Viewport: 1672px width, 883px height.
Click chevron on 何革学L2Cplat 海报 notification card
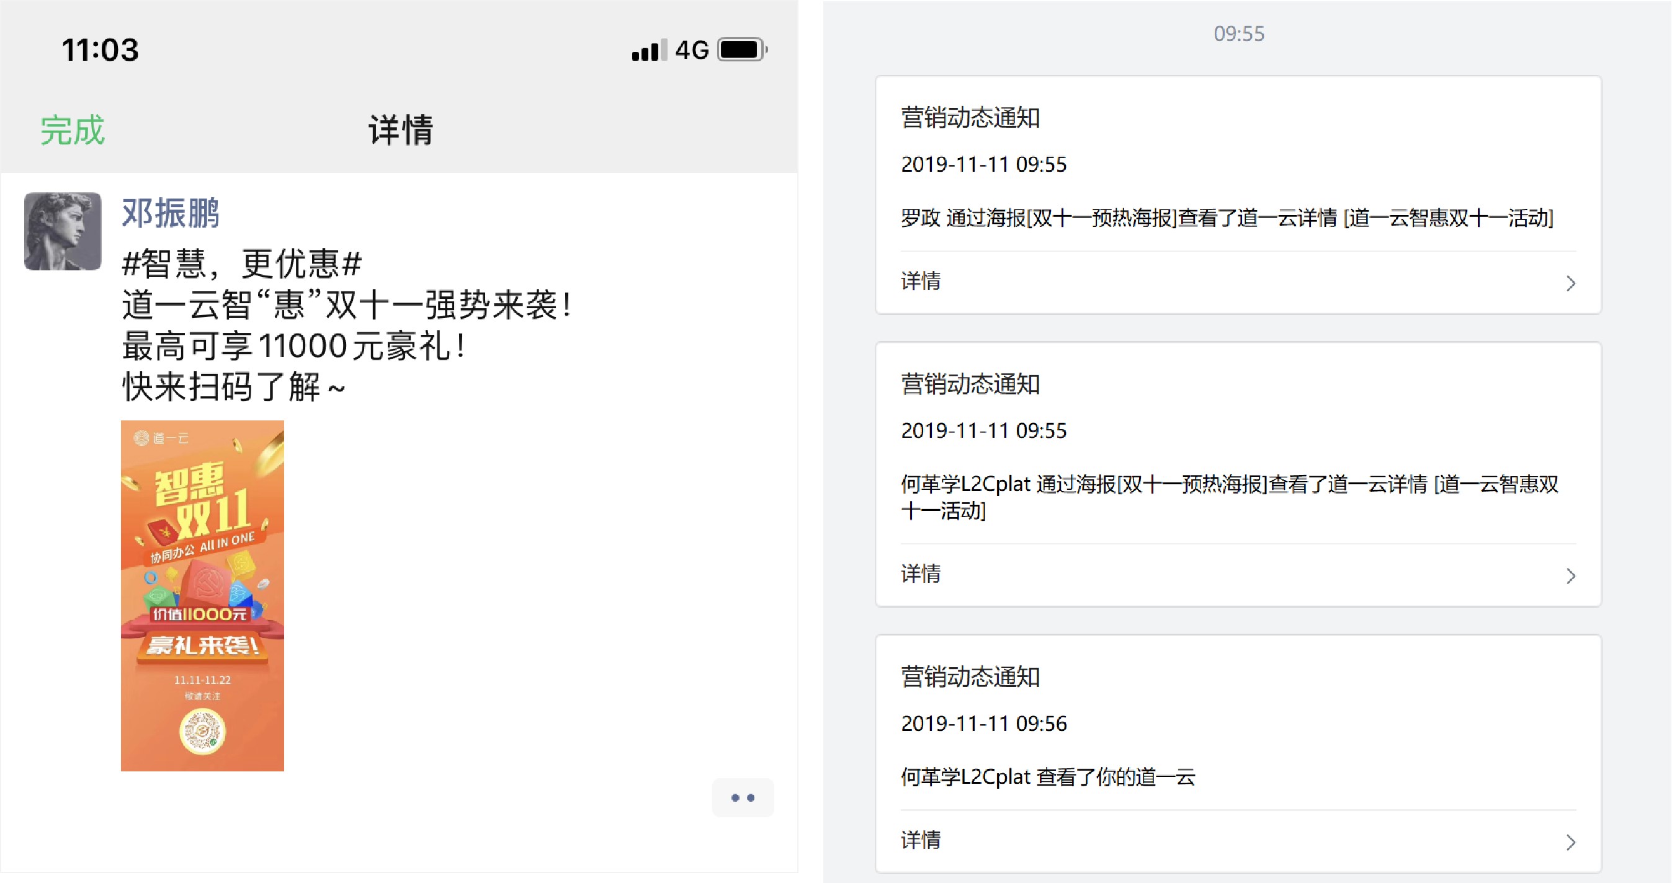pyautogui.click(x=1571, y=575)
